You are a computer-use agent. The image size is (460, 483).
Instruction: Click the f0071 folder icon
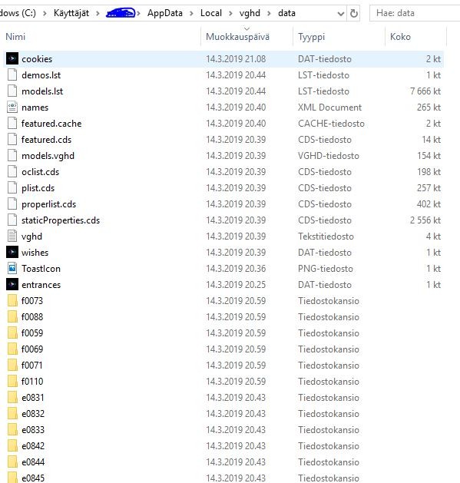click(12, 365)
